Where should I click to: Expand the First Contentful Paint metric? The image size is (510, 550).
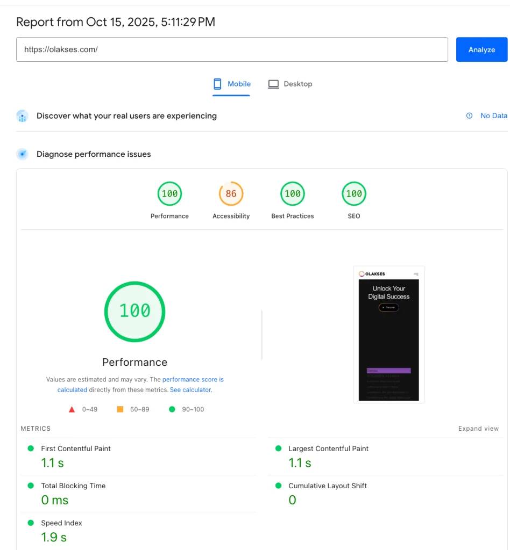(76, 448)
